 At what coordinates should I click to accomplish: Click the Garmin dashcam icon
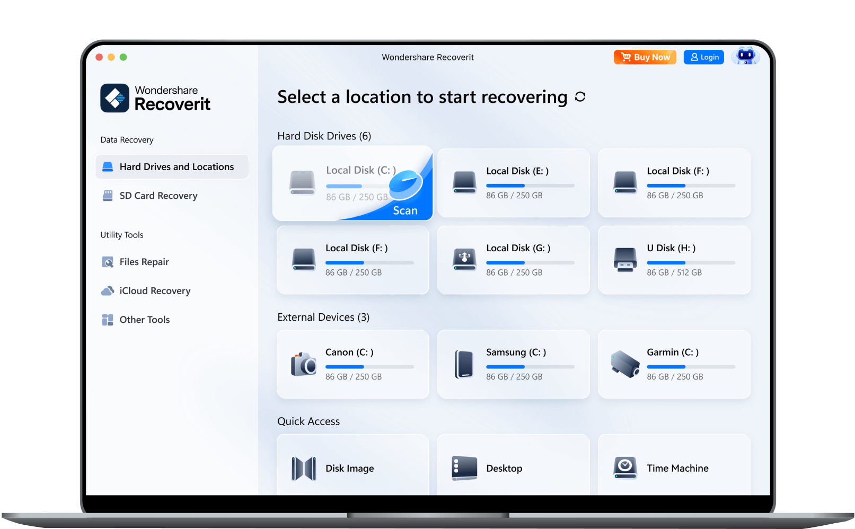(x=625, y=364)
